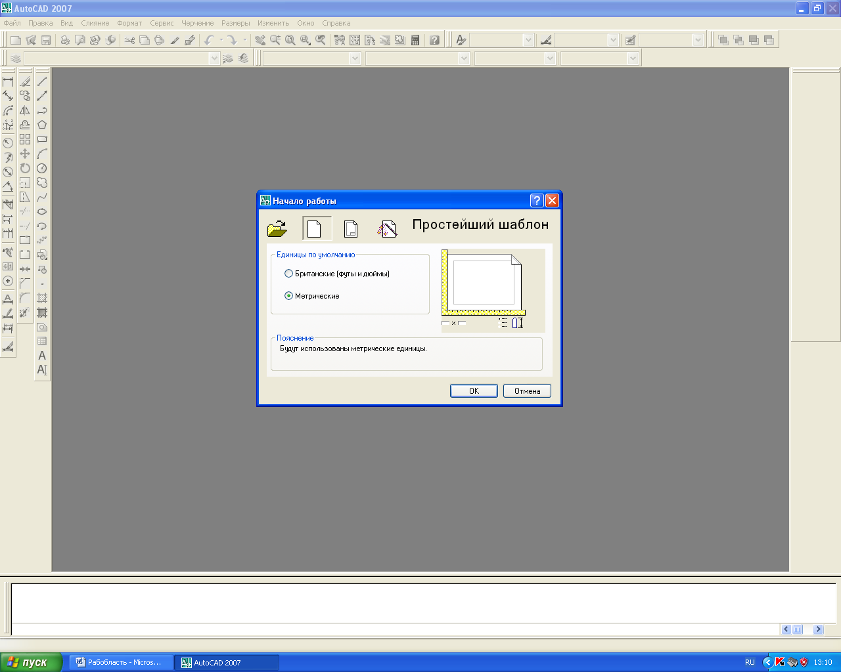The height and width of the screenshot is (672, 841).
Task: Select the Copy Object tool
Action: coord(25,96)
